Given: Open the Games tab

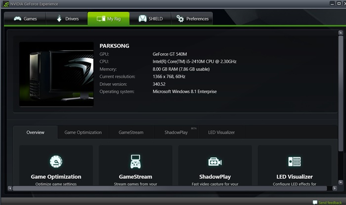Looking at the screenshot, I should (25, 19).
